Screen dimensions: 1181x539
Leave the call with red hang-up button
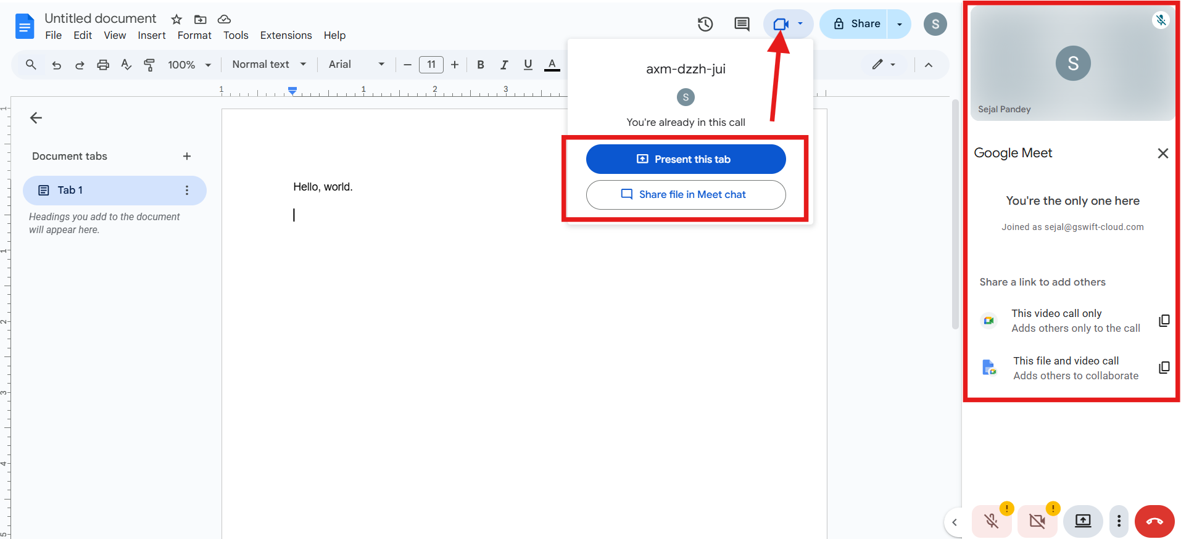[1154, 521]
